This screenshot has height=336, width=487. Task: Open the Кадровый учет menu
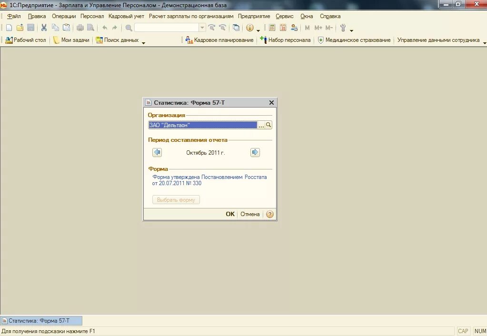tap(126, 16)
